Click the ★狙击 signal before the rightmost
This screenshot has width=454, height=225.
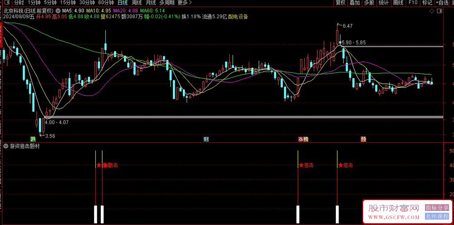tap(306, 165)
